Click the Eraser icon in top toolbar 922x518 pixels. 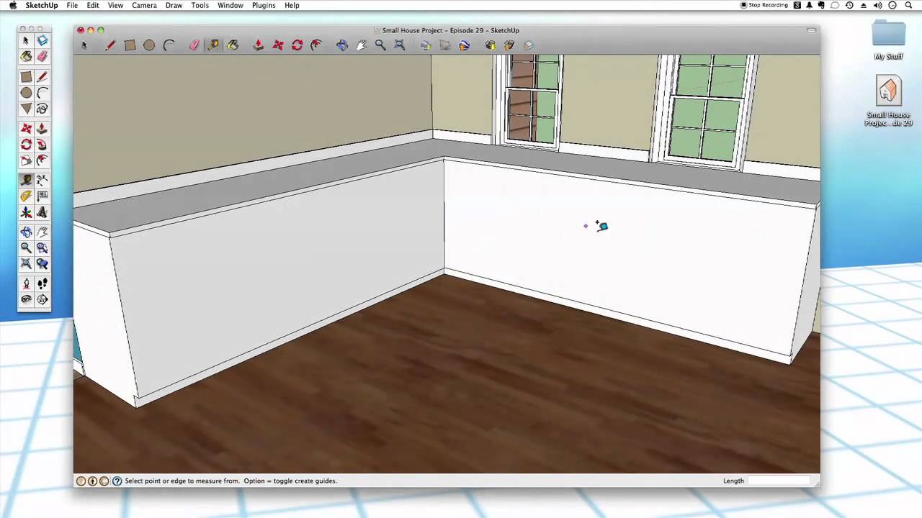(x=194, y=45)
